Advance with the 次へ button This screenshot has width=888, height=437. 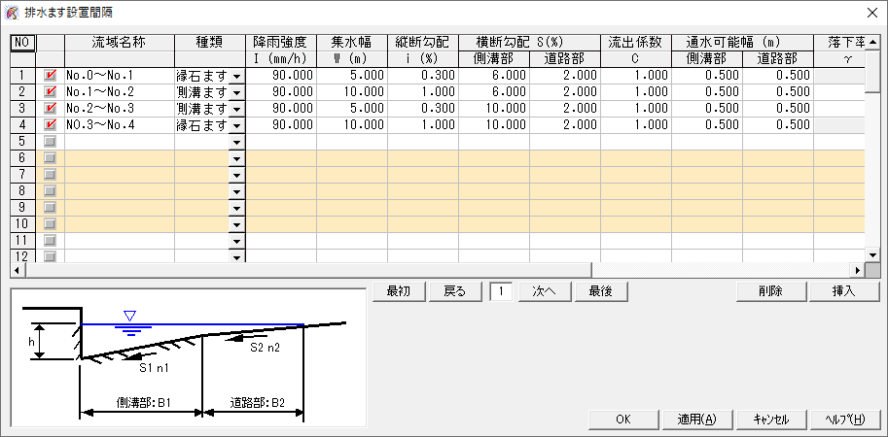pyautogui.click(x=545, y=291)
